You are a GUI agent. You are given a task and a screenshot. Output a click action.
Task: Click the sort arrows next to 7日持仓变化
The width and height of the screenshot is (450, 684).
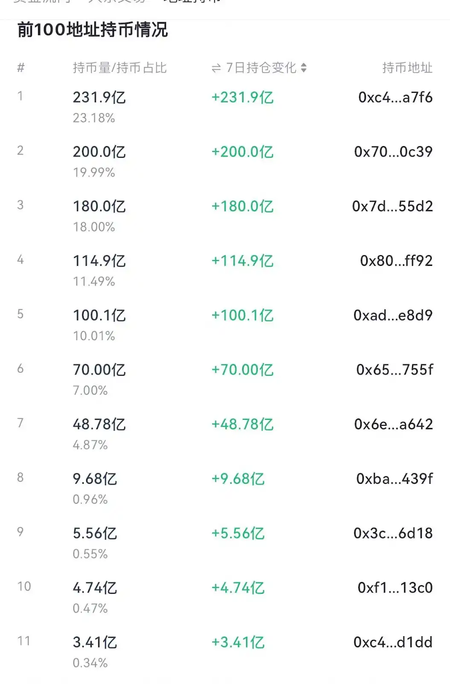[304, 68]
